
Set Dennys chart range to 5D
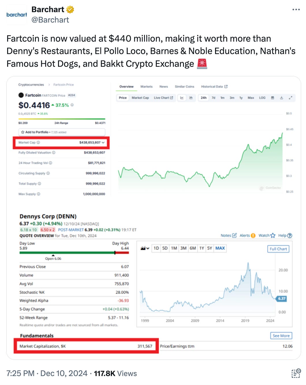click(165, 248)
